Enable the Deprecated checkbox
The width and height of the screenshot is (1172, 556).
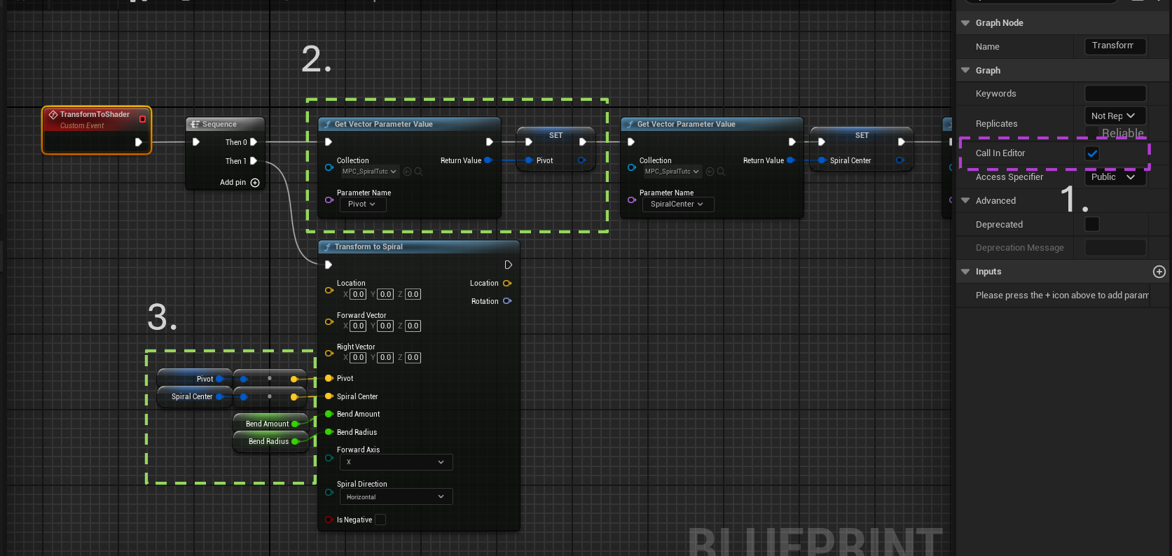[x=1092, y=224]
